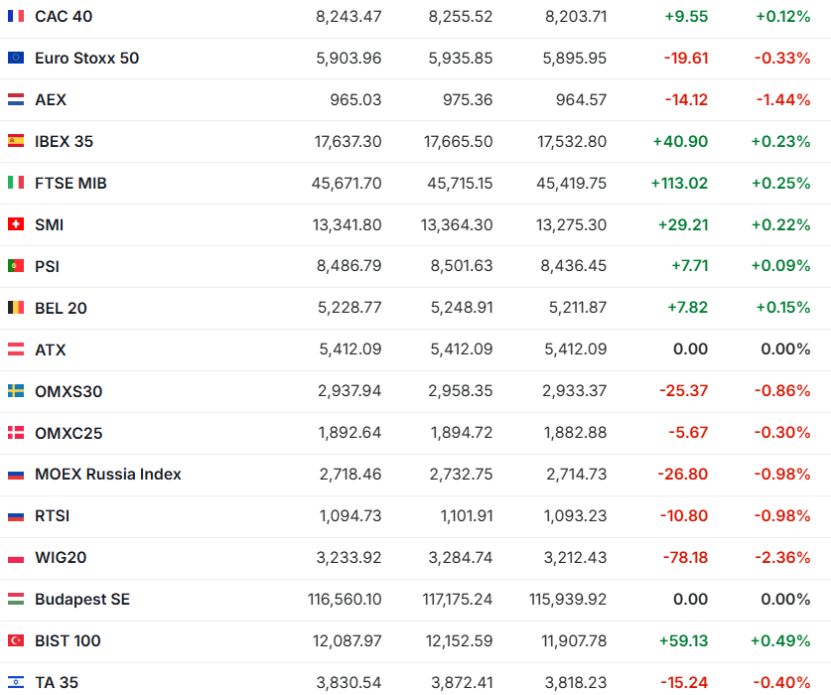
Task: Click the Swiss flag icon beside SMI
Action: (x=16, y=224)
